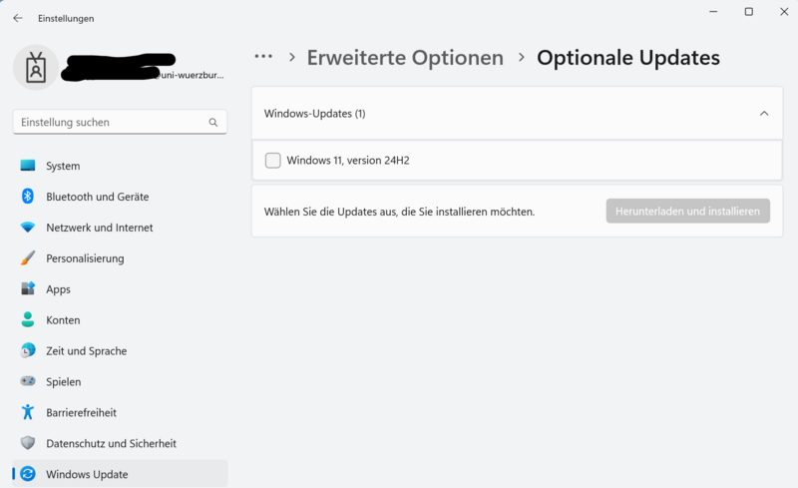Viewport: 798px width, 488px height.
Task: Click the Zeit und Sprache globe icon
Action: tap(28, 351)
